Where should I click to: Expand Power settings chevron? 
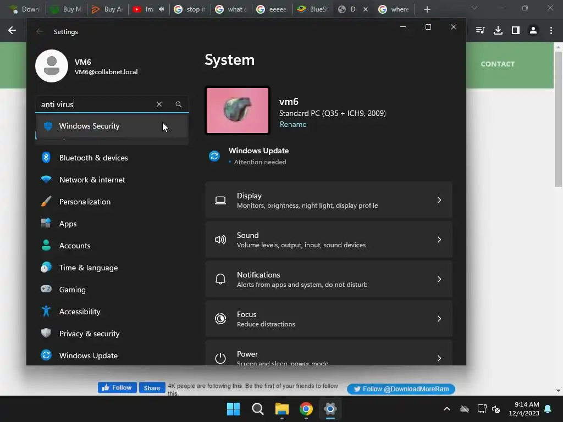click(439, 358)
